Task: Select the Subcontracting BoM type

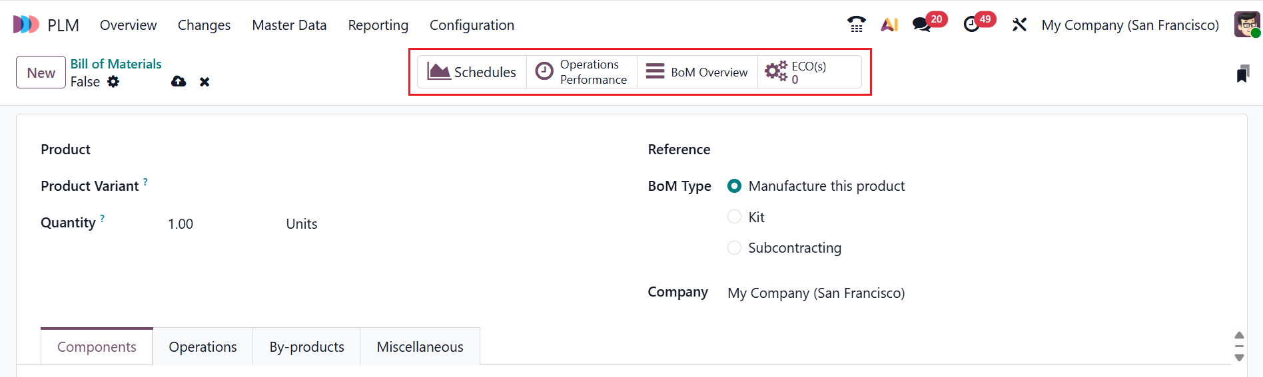Action: [734, 247]
